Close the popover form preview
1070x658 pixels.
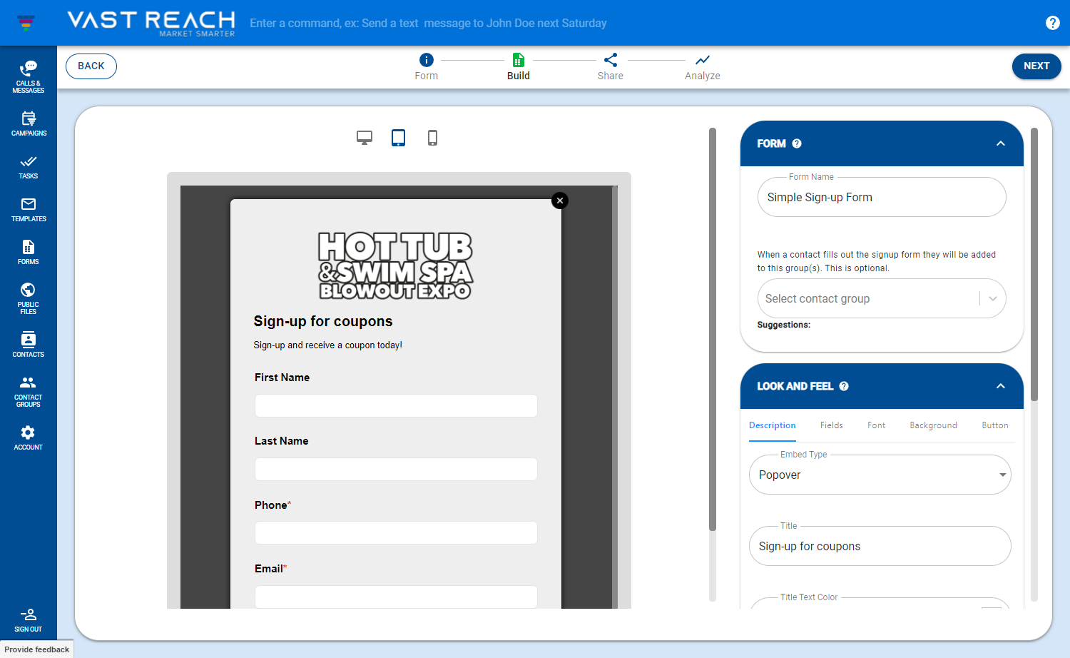pyautogui.click(x=560, y=201)
